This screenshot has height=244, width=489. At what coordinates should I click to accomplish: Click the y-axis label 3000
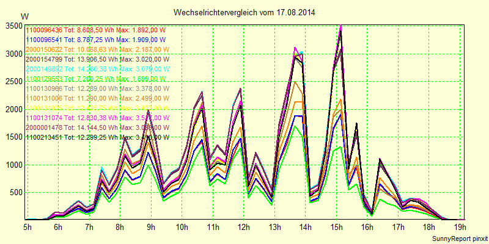point(14,54)
